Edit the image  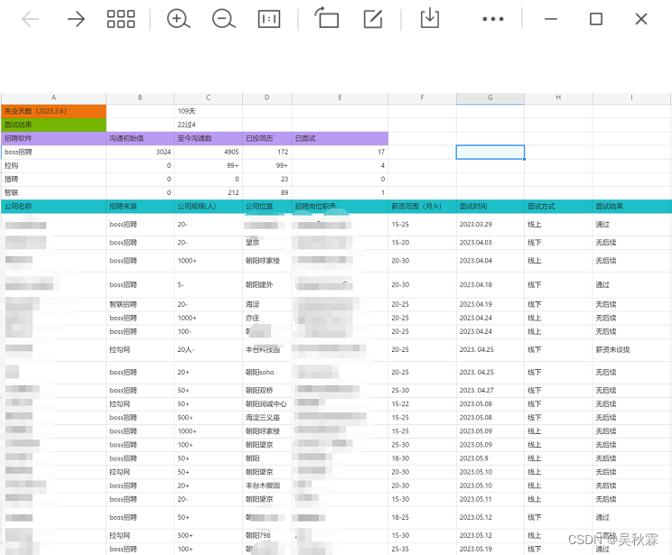(x=373, y=19)
